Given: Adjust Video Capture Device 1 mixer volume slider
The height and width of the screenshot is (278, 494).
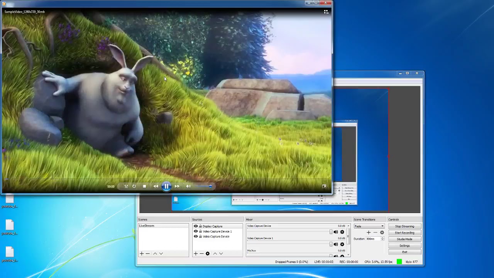Looking at the screenshot, I should 289,244.
